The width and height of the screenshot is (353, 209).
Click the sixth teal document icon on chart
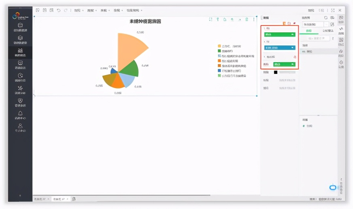point(247,19)
